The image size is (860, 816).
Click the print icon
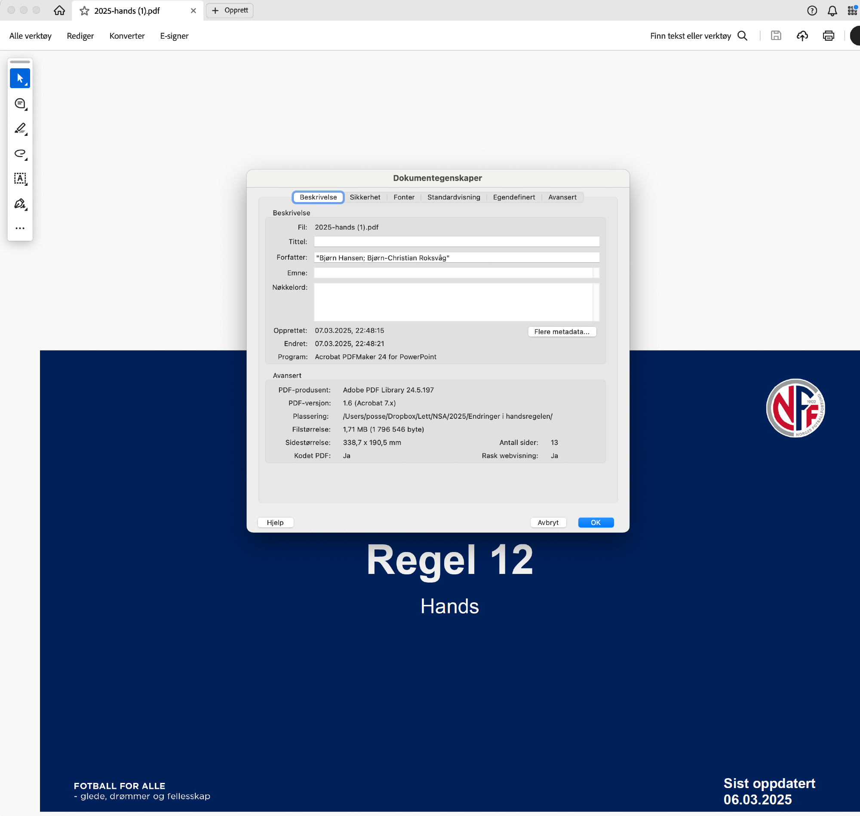tap(828, 36)
